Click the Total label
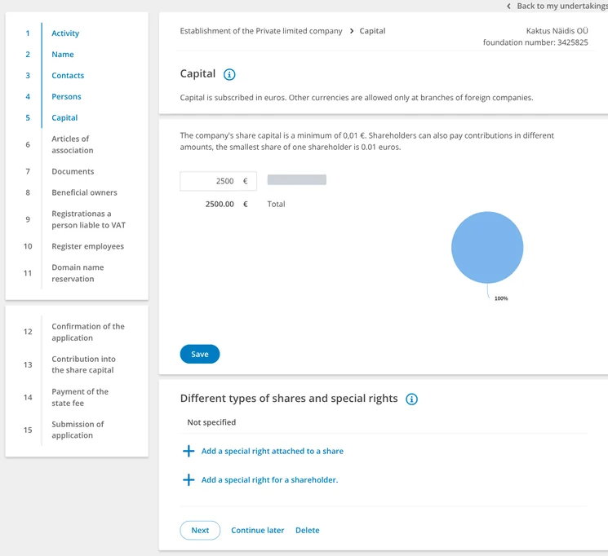Image resolution: width=608 pixels, height=556 pixels. coord(276,204)
